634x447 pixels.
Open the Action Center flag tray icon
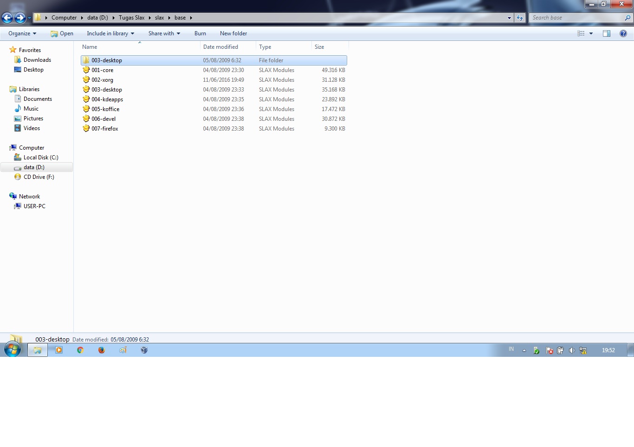550,350
